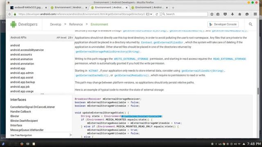
Task: Change API level dropdown
Action: pyautogui.click(x=70, y=38)
